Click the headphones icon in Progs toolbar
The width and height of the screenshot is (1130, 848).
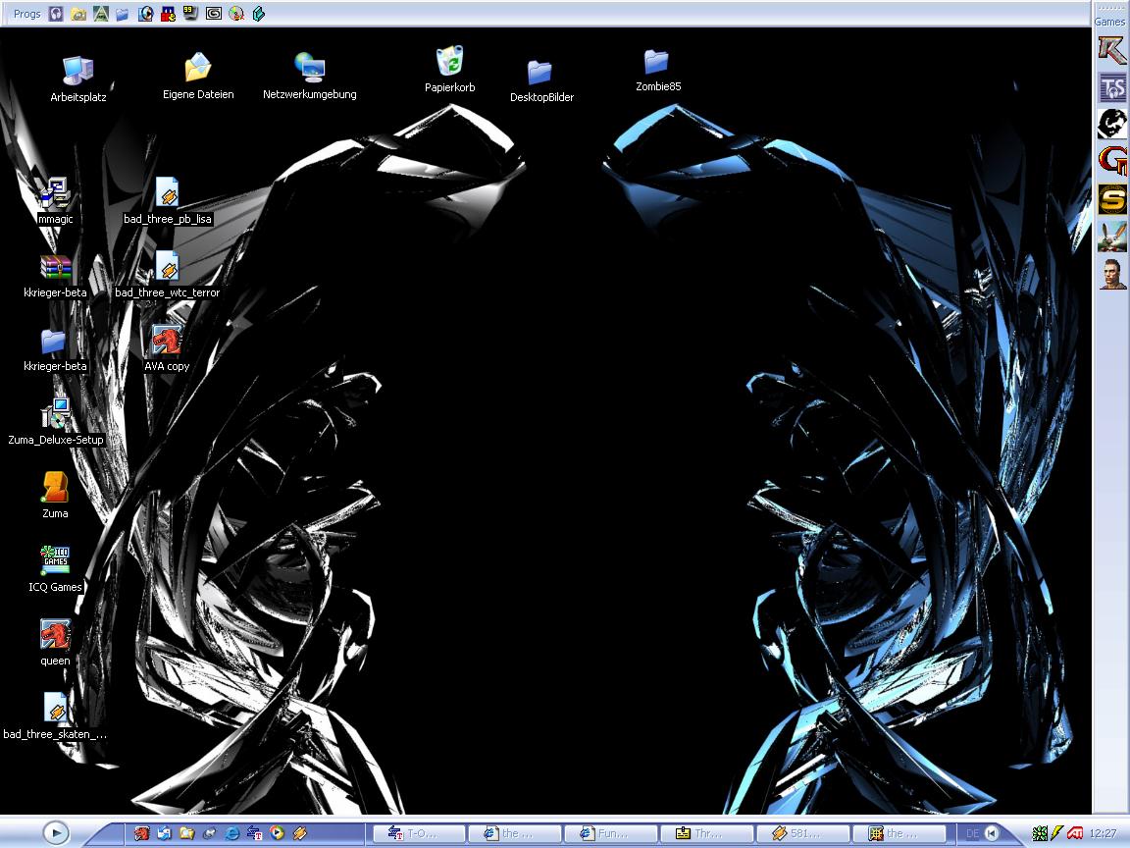click(56, 14)
